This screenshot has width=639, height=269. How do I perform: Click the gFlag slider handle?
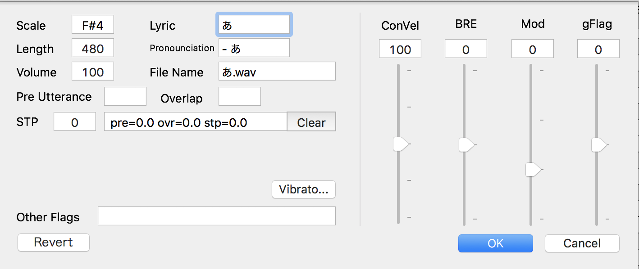coord(598,145)
